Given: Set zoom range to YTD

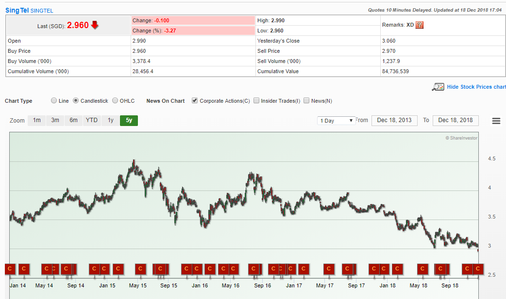Looking at the screenshot, I should 91,120.
